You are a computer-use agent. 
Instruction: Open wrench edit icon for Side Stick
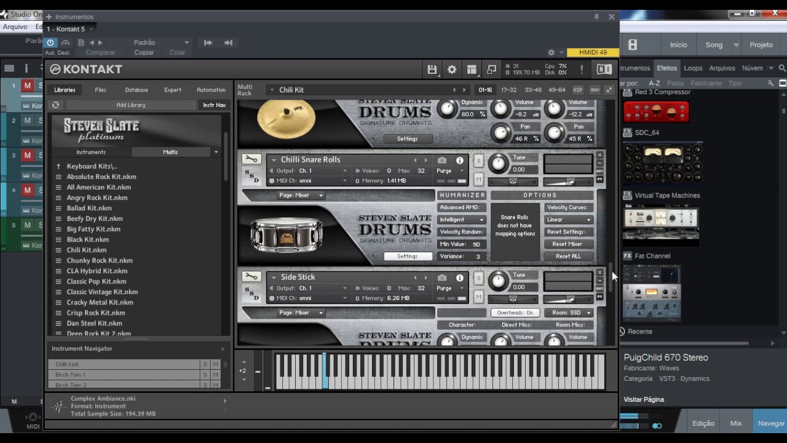coord(251,277)
